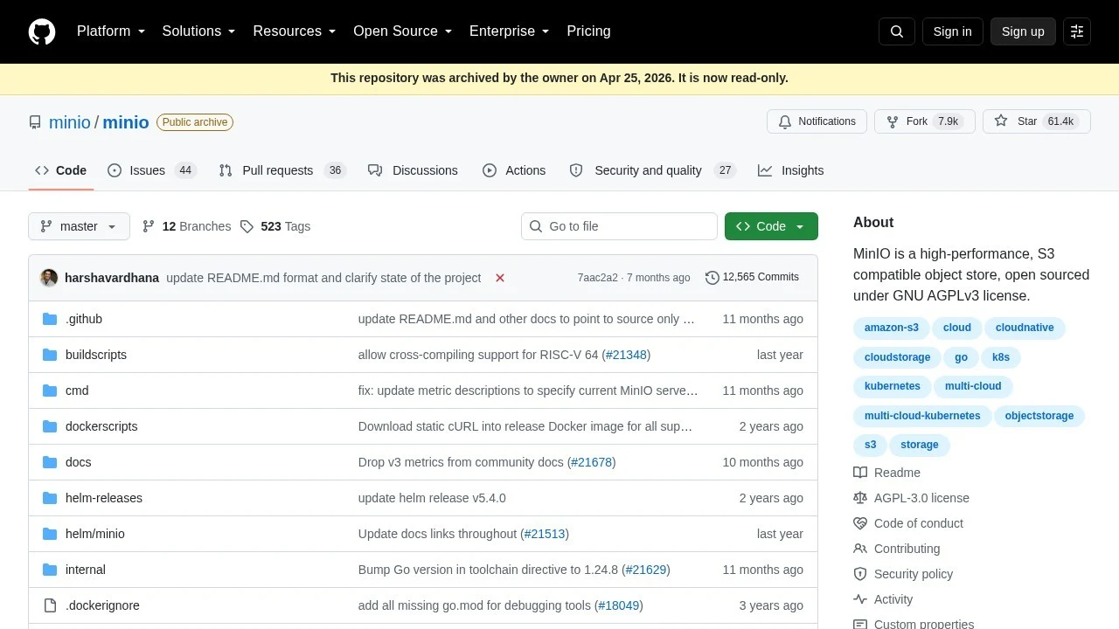
Task: Switch to the Actions tab
Action: coord(514,170)
